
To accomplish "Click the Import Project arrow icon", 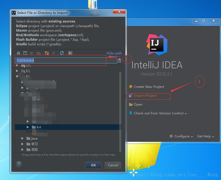I will pyautogui.click(x=131, y=95).
